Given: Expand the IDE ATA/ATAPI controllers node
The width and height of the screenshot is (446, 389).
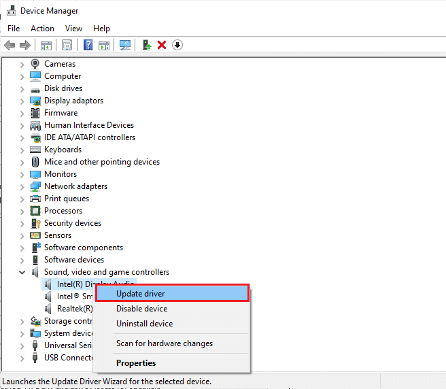Looking at the screenshot, I should click(x=22, y=138).
